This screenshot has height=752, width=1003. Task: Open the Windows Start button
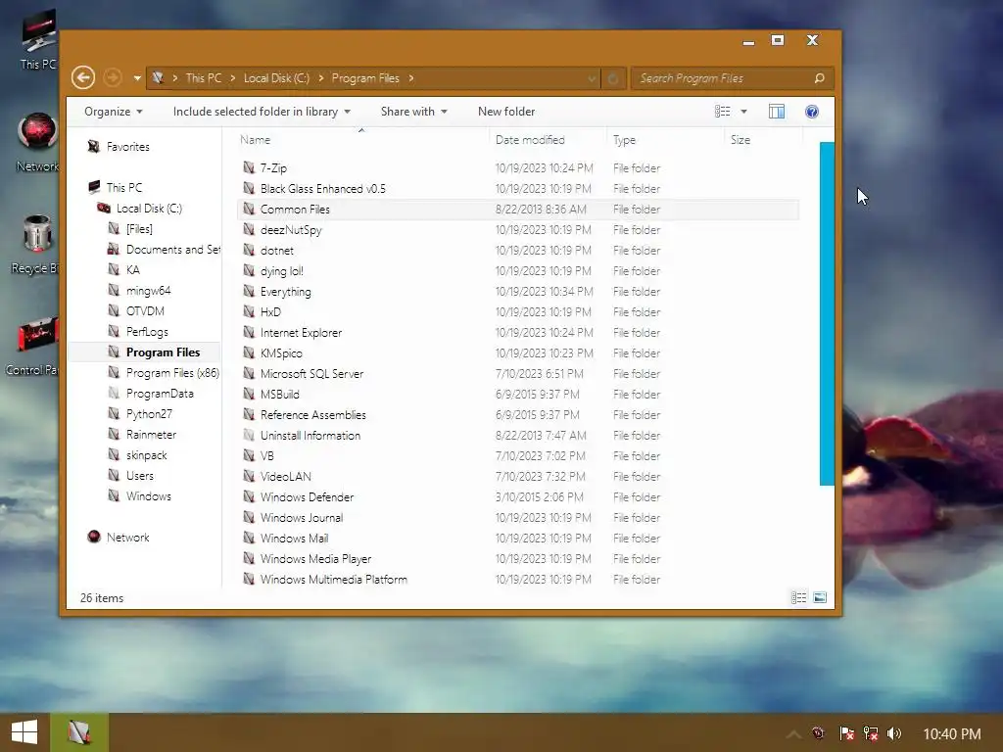[x=24, y=732]
